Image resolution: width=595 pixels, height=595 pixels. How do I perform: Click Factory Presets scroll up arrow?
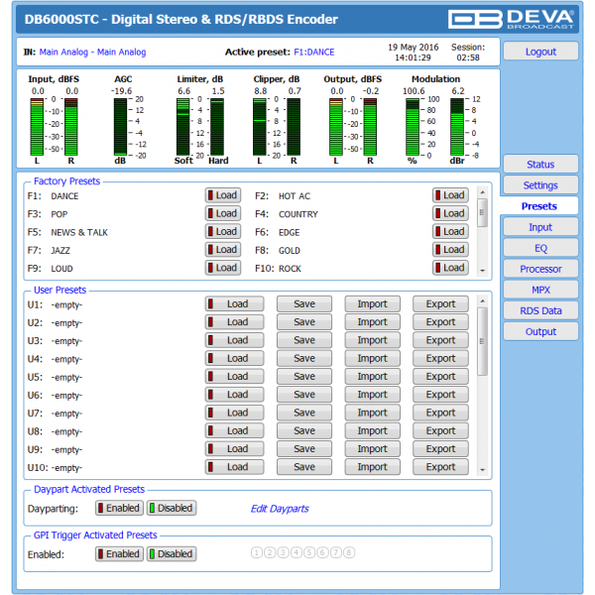(482, 192)
